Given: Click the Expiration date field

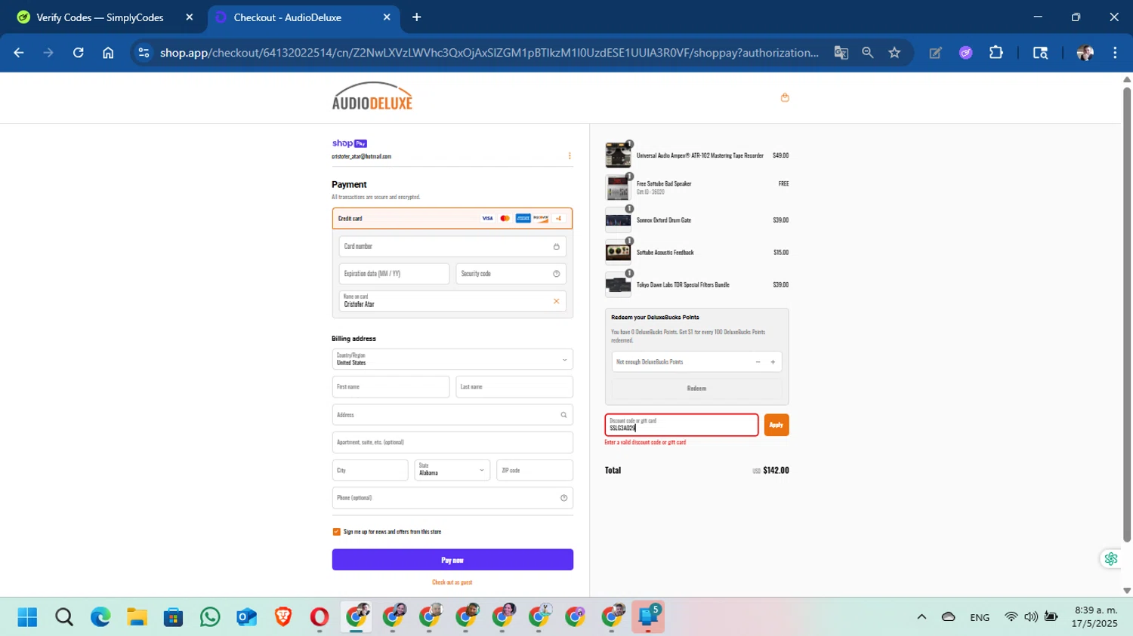Looking at the screenshot, I should click(x=394, y=274).
